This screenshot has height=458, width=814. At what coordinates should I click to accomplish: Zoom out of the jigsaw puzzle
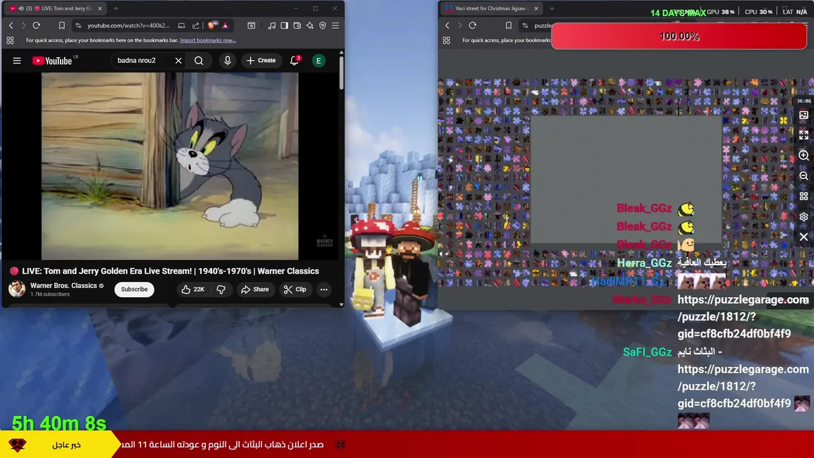804,176
